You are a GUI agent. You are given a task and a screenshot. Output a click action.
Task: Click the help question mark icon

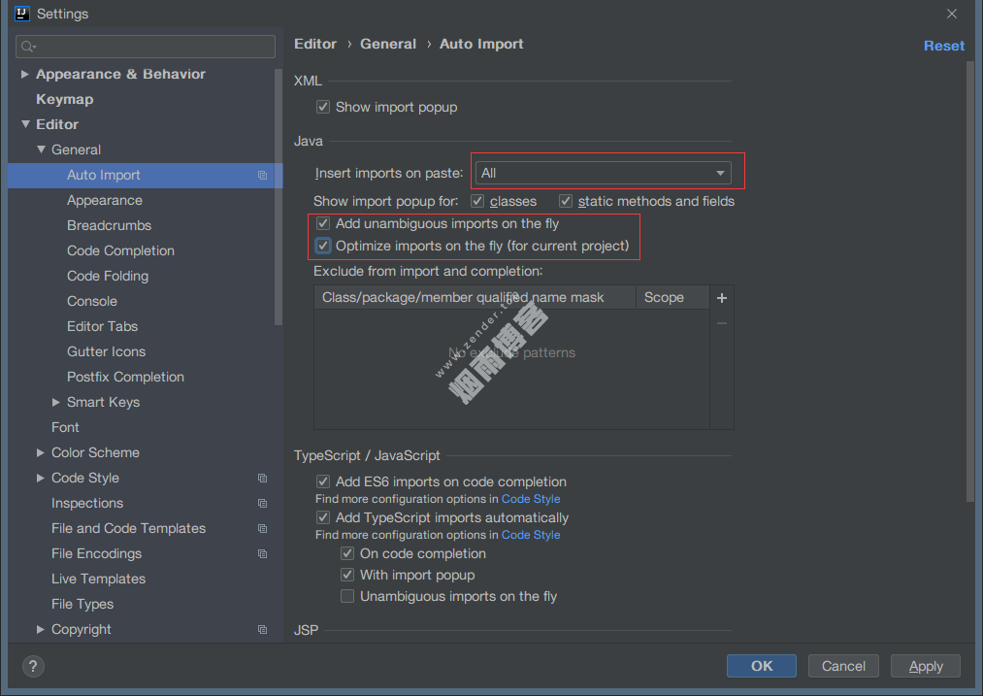(x=33, y=666)
